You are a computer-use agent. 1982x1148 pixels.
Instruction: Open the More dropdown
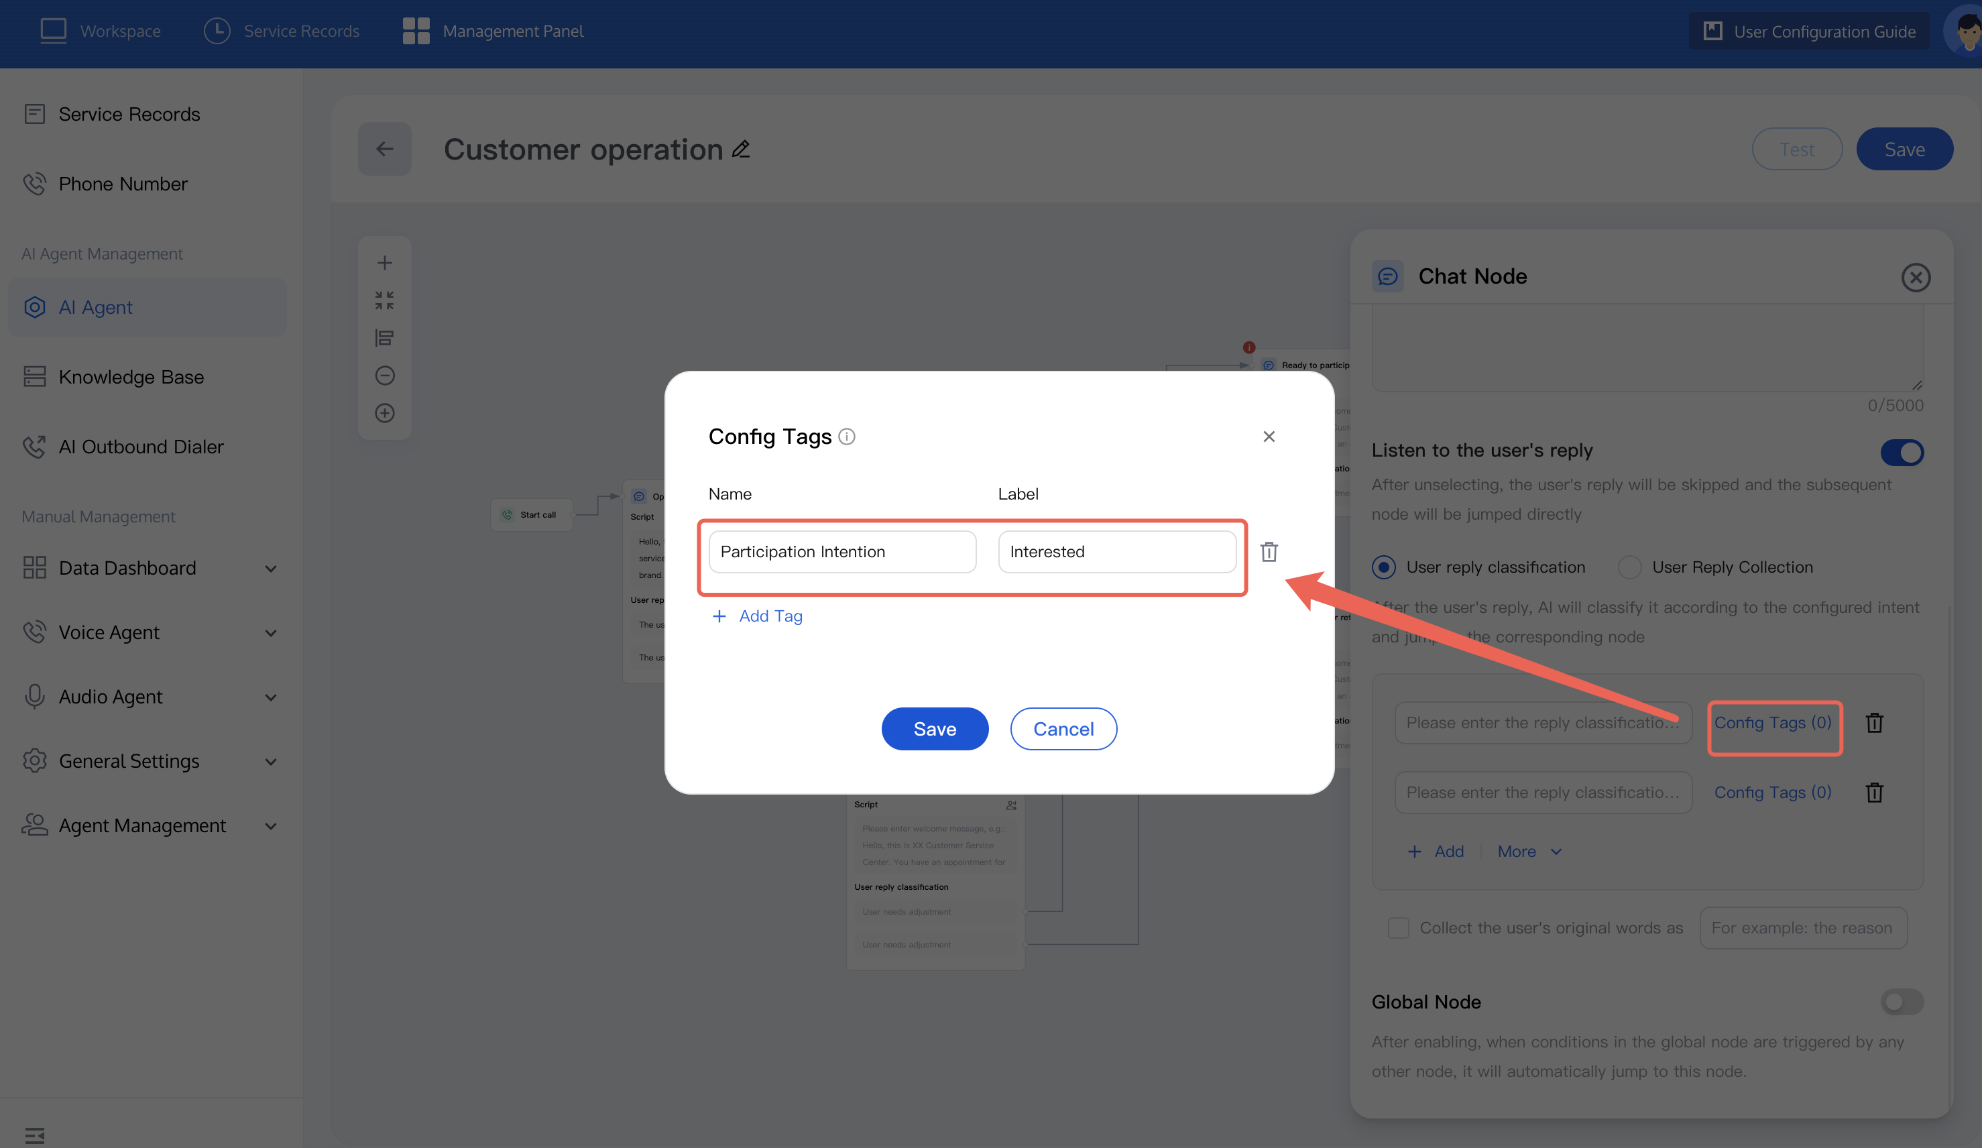coord(1528,852)
